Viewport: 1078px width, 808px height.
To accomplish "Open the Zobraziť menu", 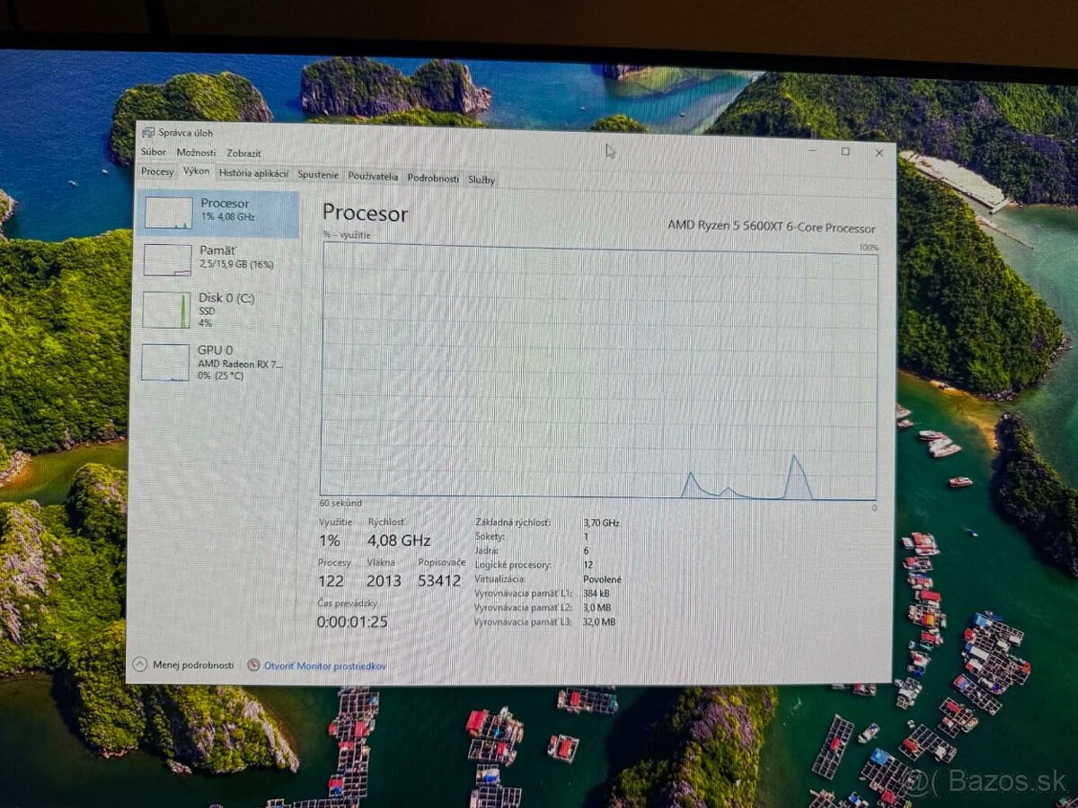I will tap(244, 152).
